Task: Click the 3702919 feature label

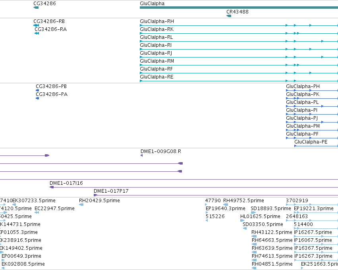Action: coord(297,201)
